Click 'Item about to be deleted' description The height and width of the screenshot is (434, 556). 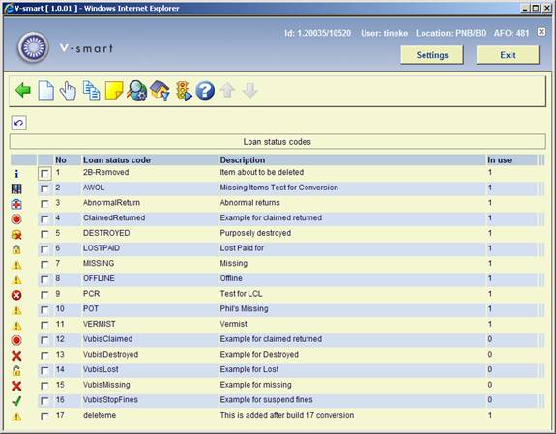click(x=262, y=172)
